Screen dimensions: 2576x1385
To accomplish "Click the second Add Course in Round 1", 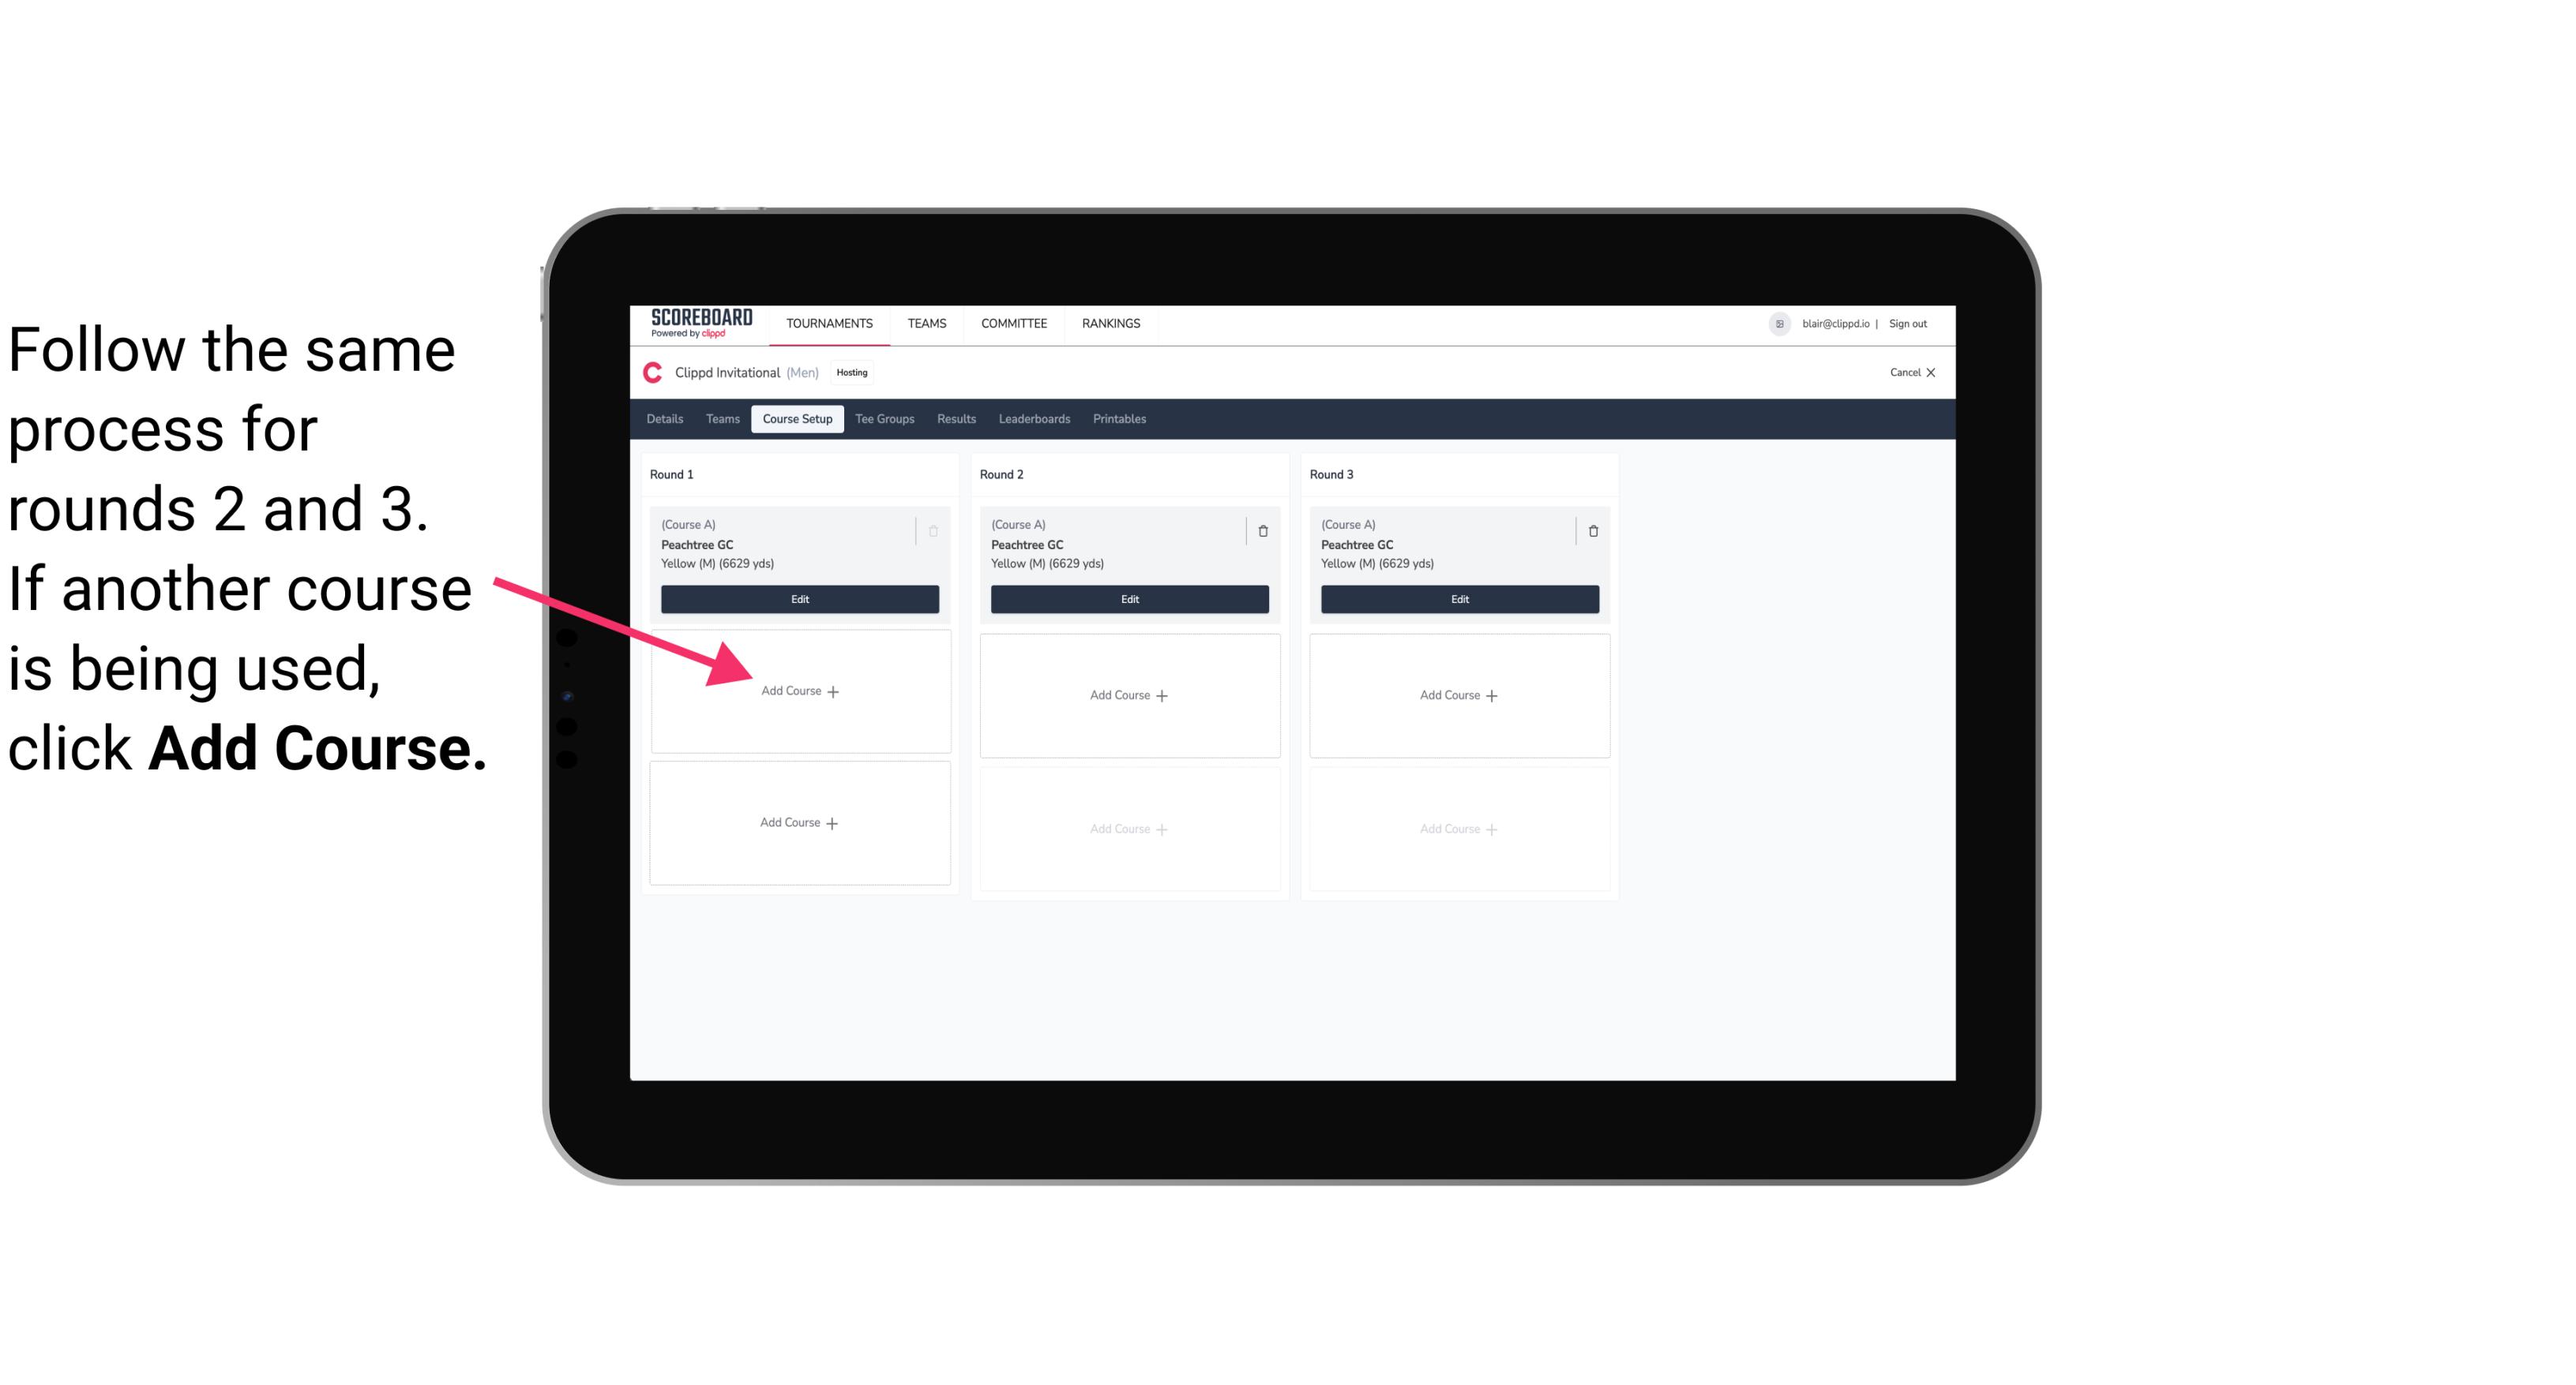I will [800, 822].
